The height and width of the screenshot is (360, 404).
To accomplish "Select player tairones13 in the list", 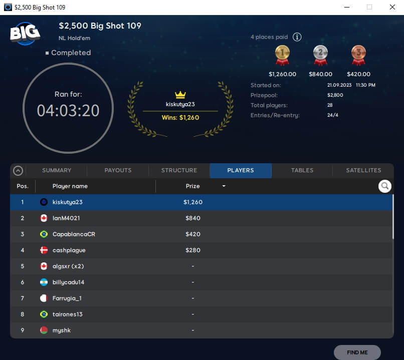I will [x=201, y=314].
